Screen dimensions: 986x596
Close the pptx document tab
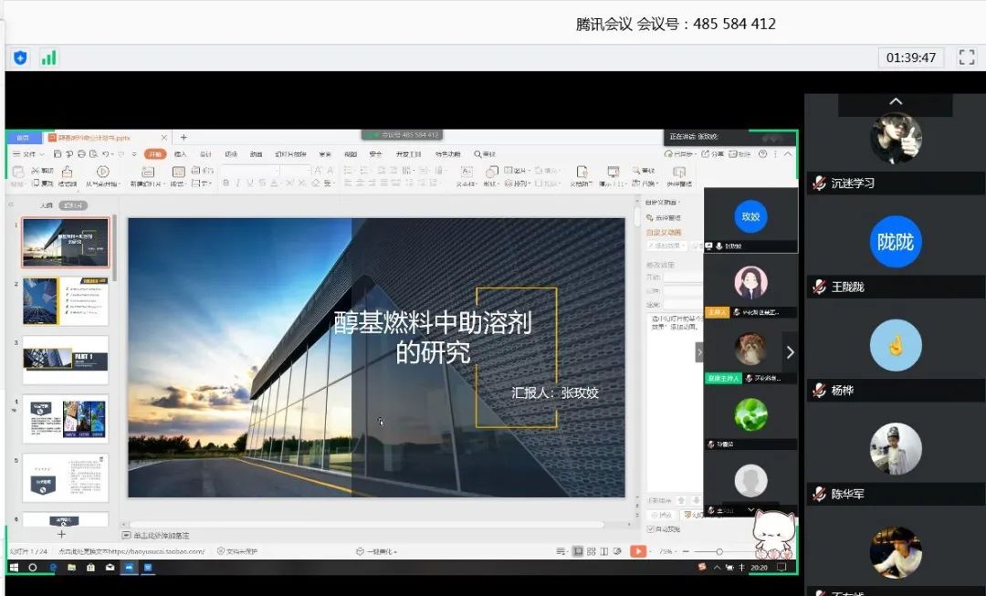[164, 138]
